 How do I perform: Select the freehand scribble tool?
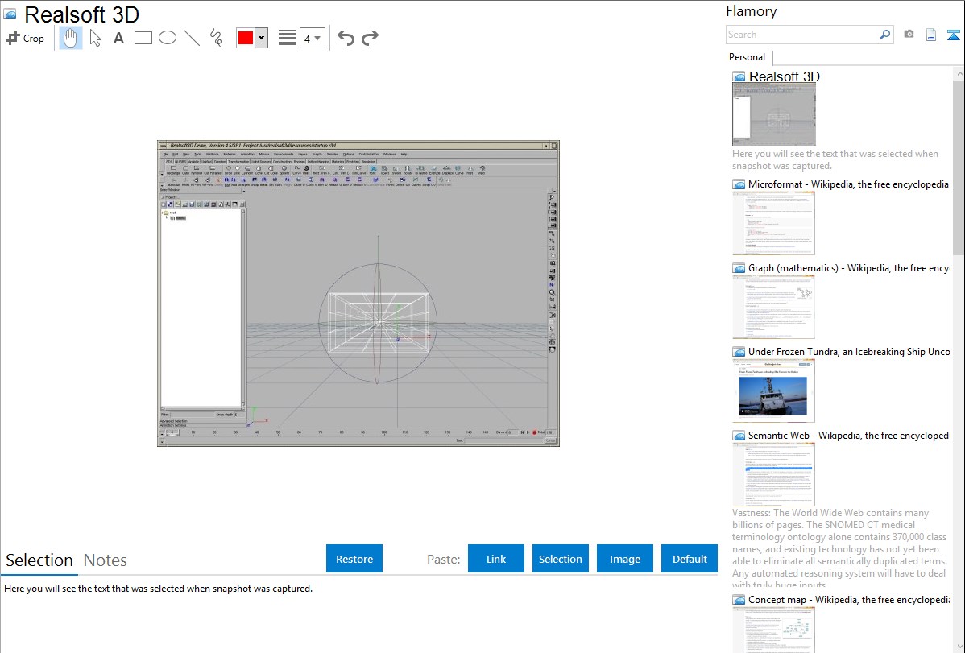(216, 38)
